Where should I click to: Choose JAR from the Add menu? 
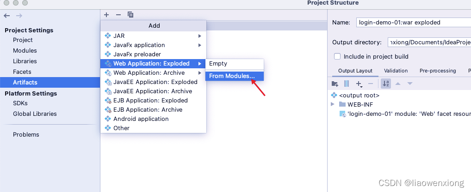coord(153,36)
